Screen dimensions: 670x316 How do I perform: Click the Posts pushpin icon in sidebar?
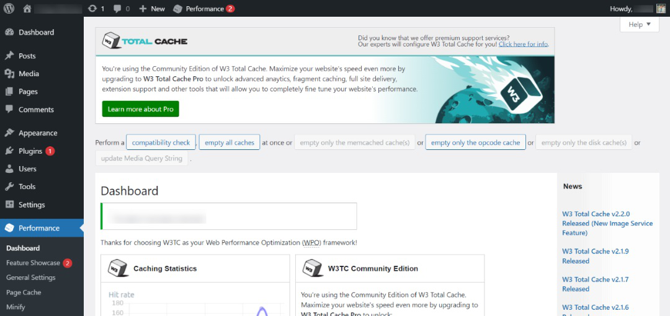pos(9,56)
